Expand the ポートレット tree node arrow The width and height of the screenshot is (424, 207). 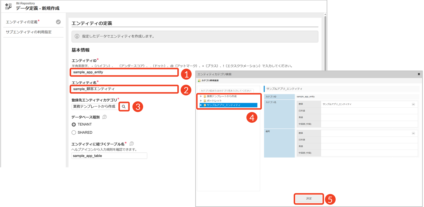[x=201, y=101]
